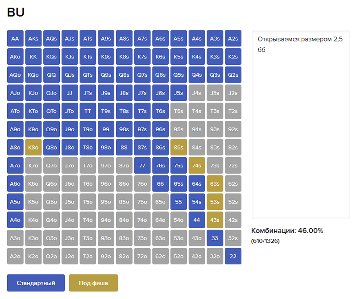This screenshot has height=299, width=357.
Task: Select the AA hand cell
Action: tap(15, 39)
